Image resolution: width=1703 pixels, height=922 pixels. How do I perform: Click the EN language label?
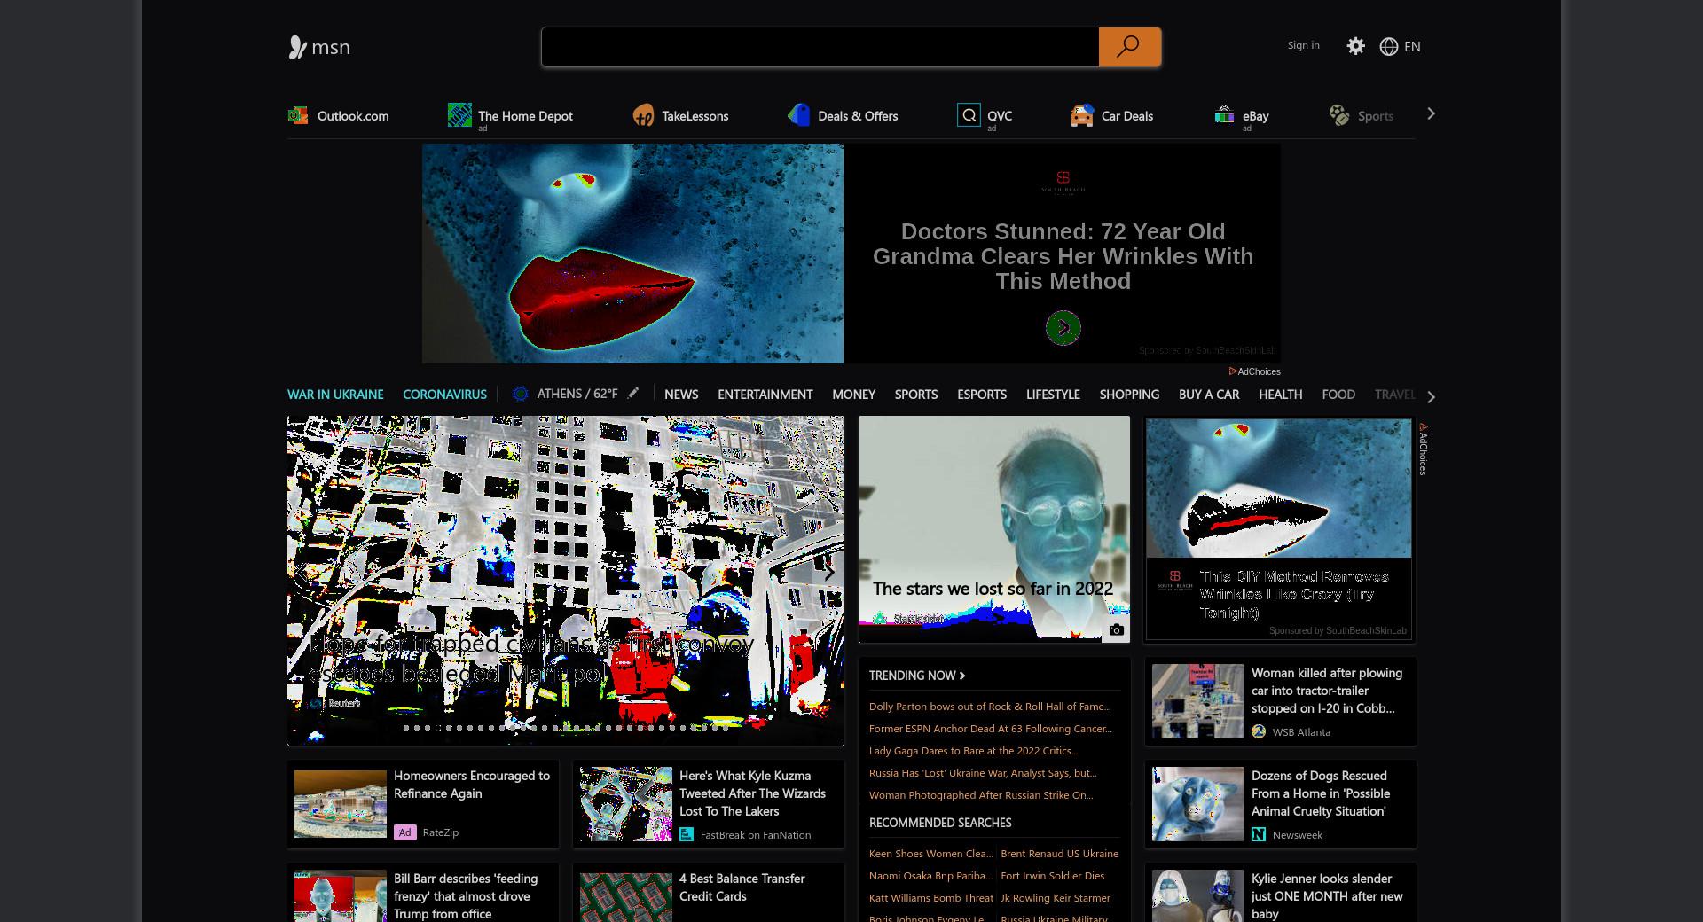(x=1412, y=46)
